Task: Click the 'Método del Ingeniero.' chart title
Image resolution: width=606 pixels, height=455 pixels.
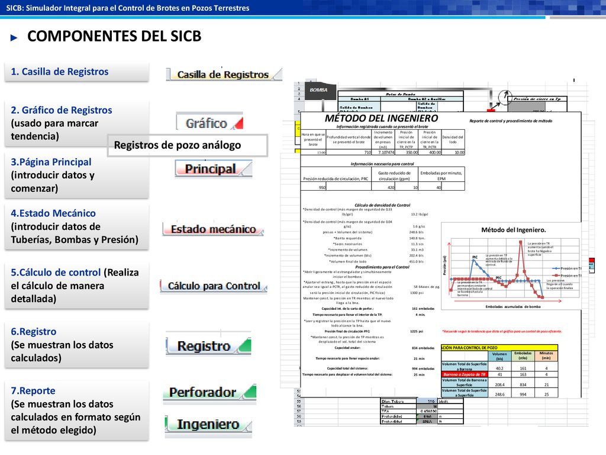Action: coord(514,230)
